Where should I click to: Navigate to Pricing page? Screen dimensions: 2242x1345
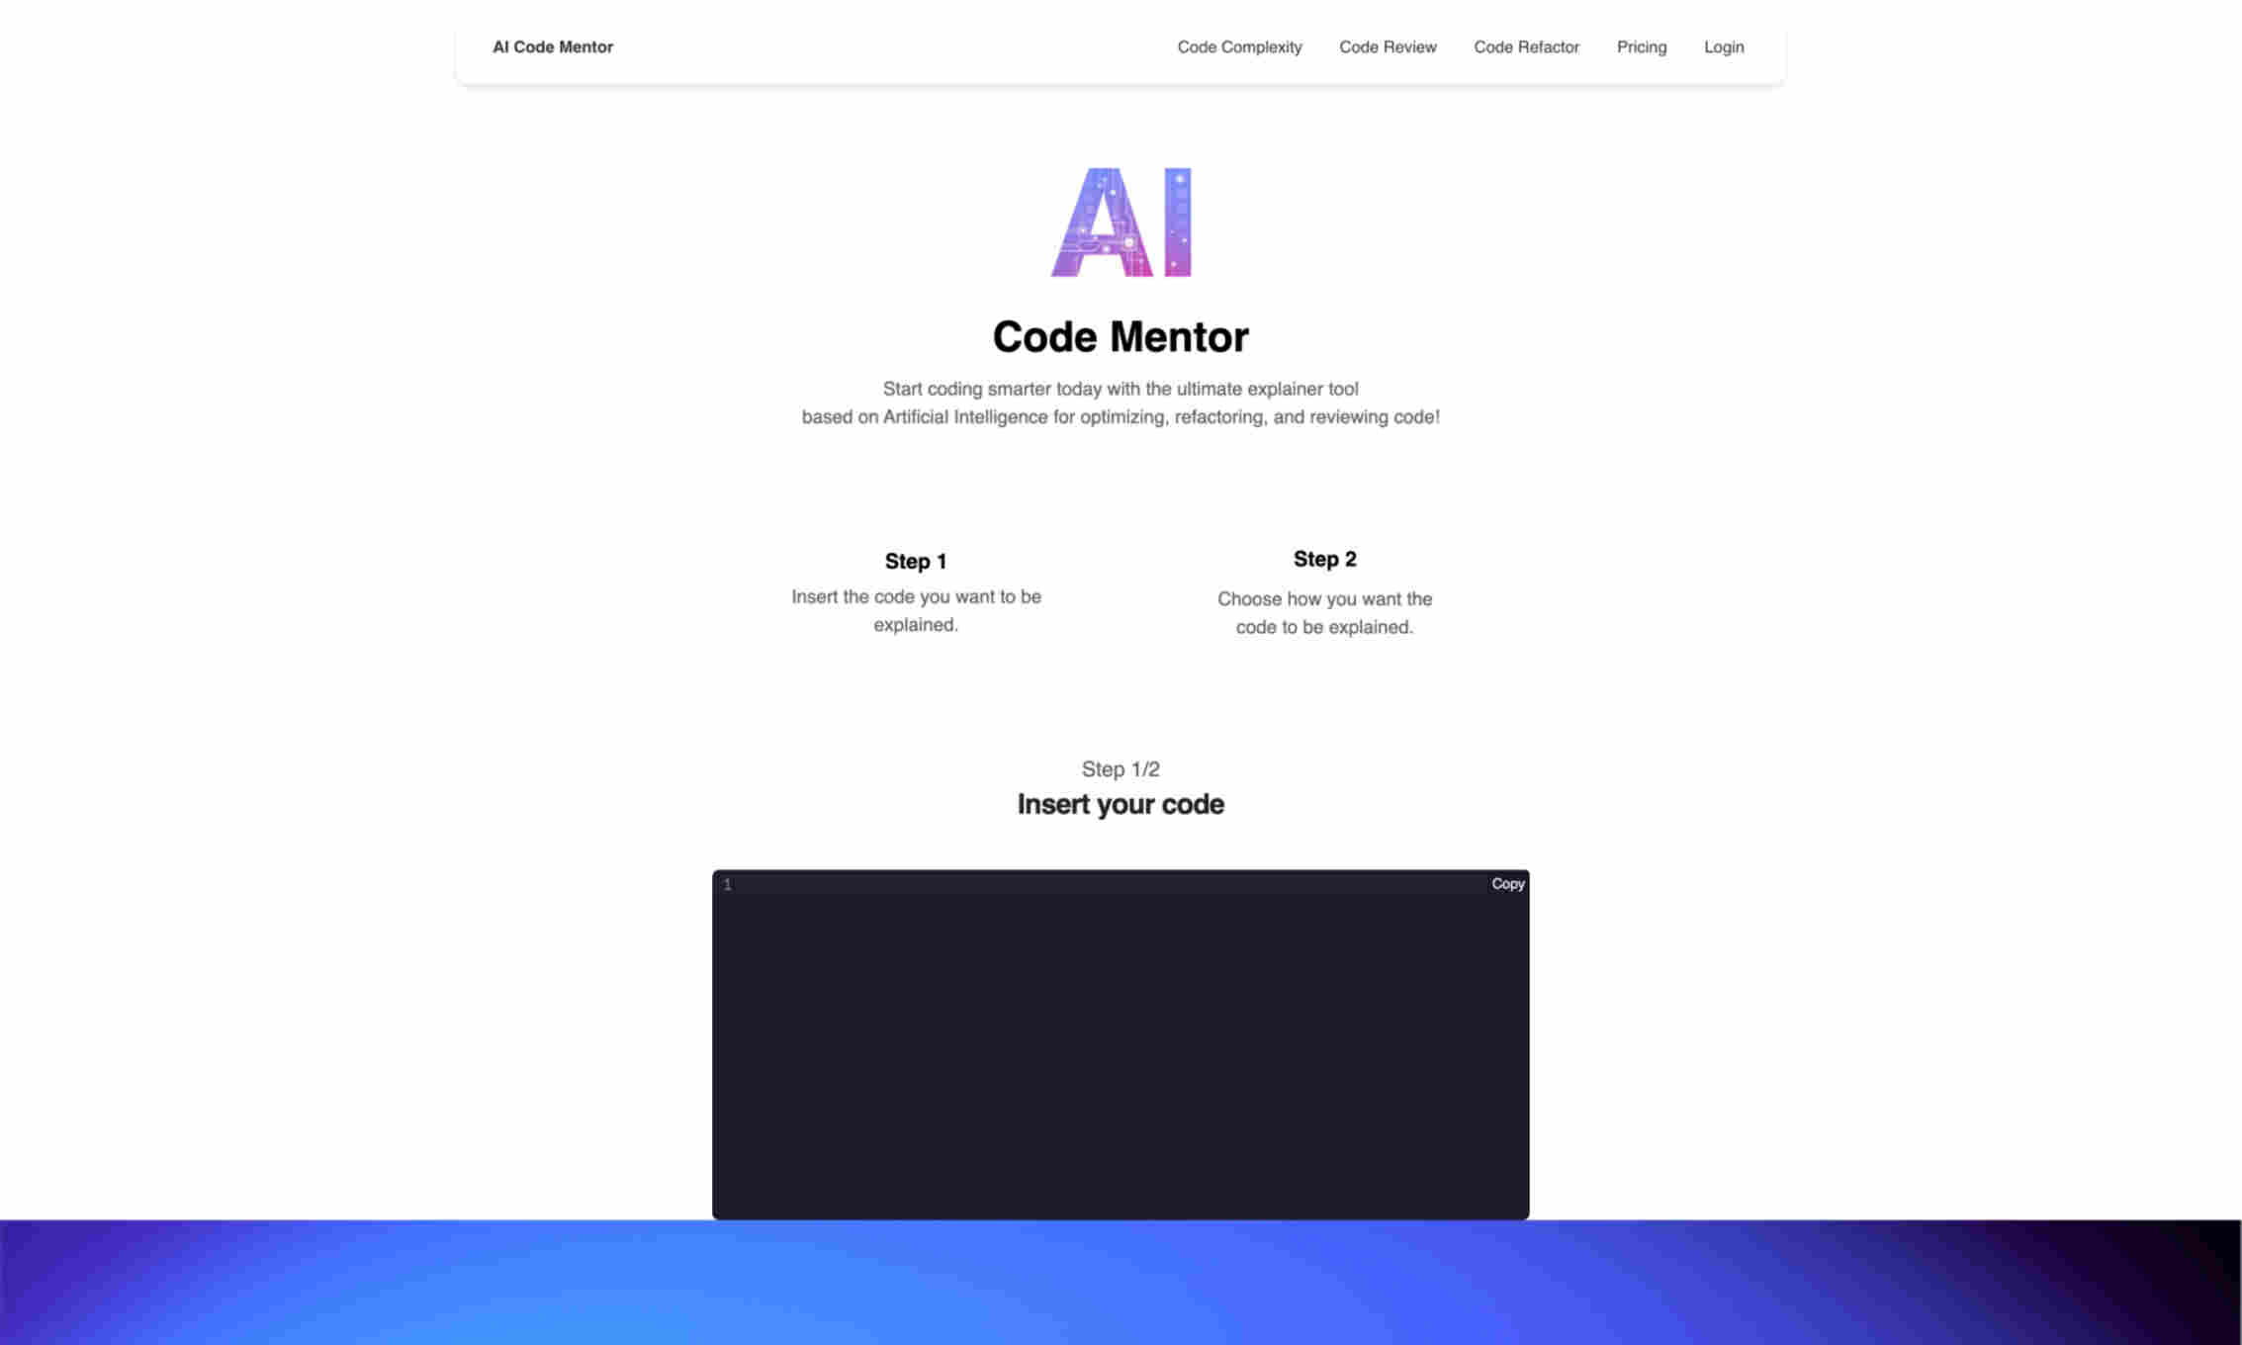[1641, 46]
